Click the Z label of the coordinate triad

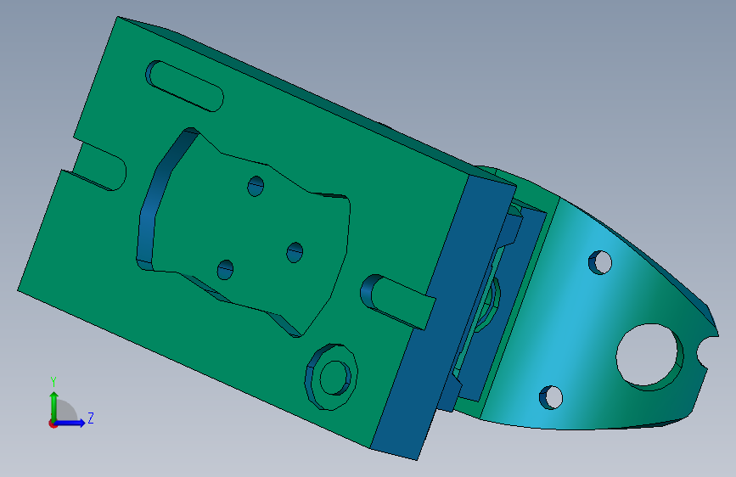91,418
